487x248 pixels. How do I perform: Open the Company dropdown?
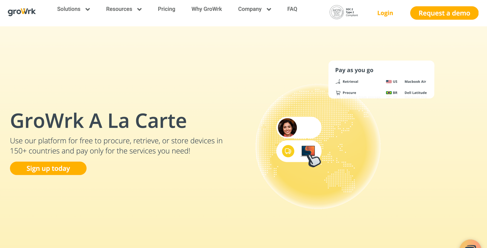coord(254,9)
